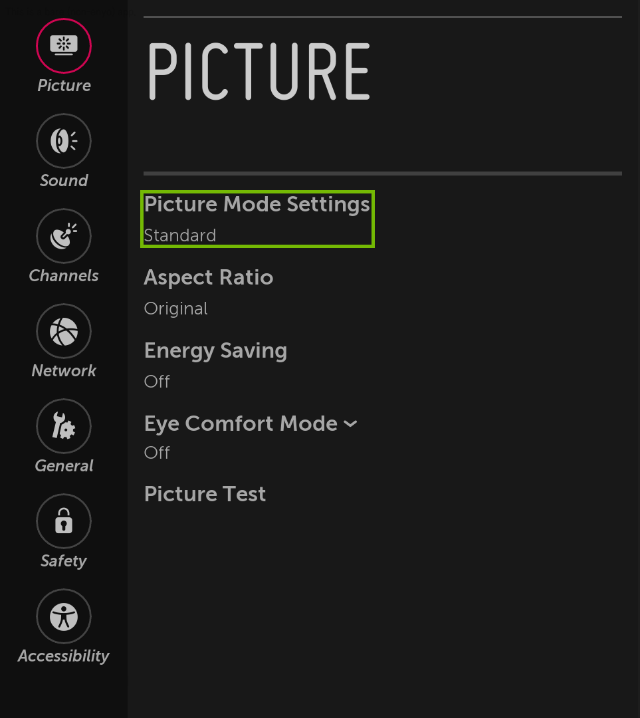Select the General wrench-and-gear icon
Viewport: 640px width, 718px height.
(63, 426)
